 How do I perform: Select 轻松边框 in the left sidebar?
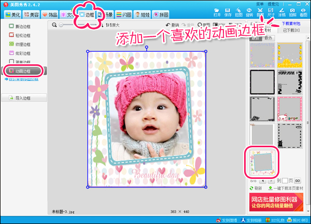[20, 35]
